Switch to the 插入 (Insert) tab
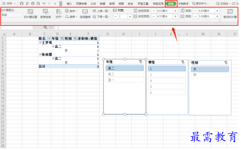 tap(69, 4)
